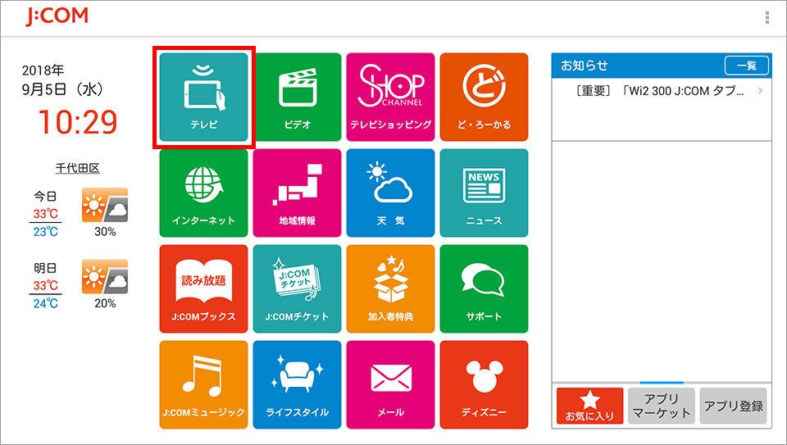Click the 千代田区 location link
This screenshot has height=445, width=787.
point(77,167)
